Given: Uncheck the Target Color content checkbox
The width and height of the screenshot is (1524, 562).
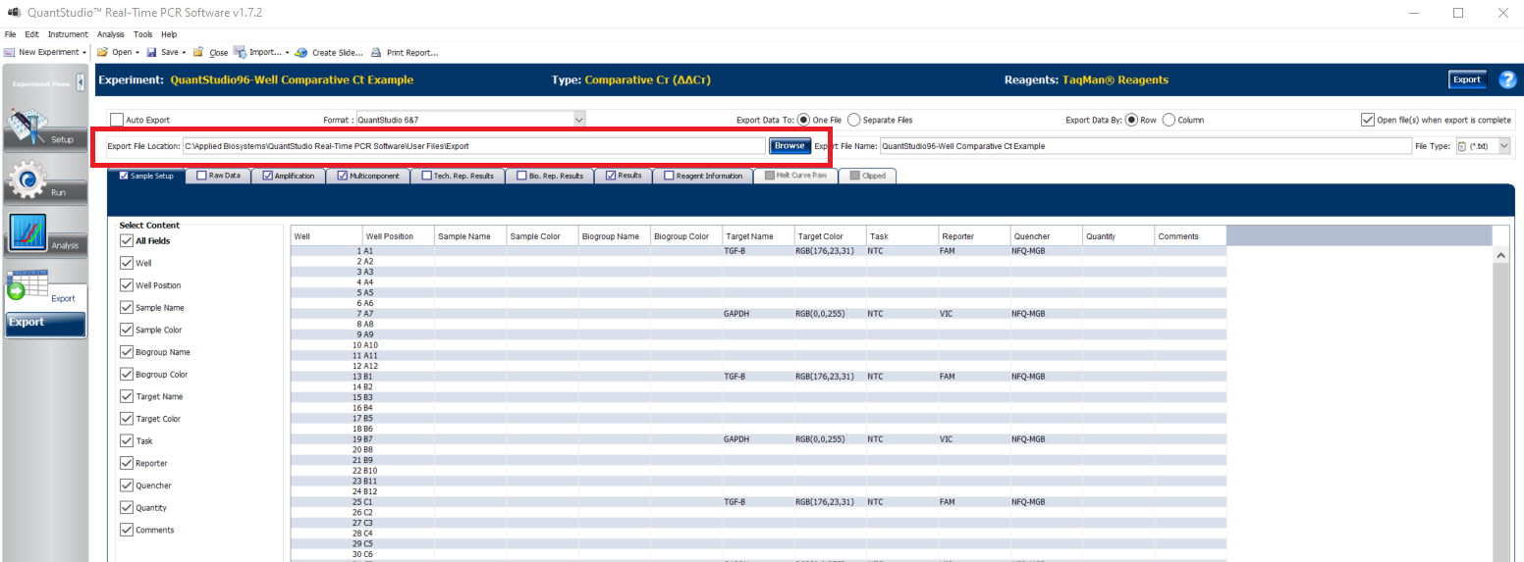Looking at the screenshot, I should pyautogui.click(x=126, y=419).
